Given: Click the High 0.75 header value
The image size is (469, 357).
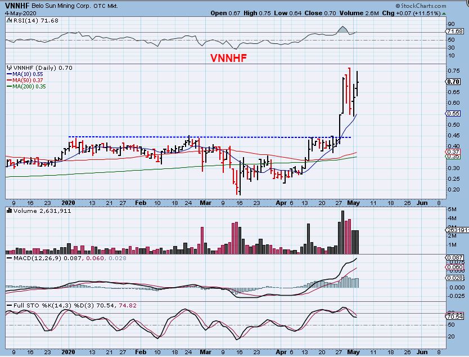Looking at the screenshot, I should pos(257,13).
